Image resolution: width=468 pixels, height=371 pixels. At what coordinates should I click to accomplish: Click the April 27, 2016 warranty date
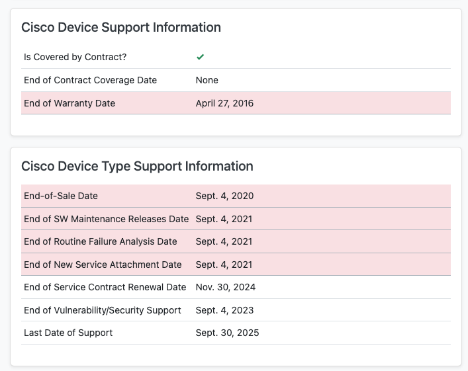pos(224,103)
